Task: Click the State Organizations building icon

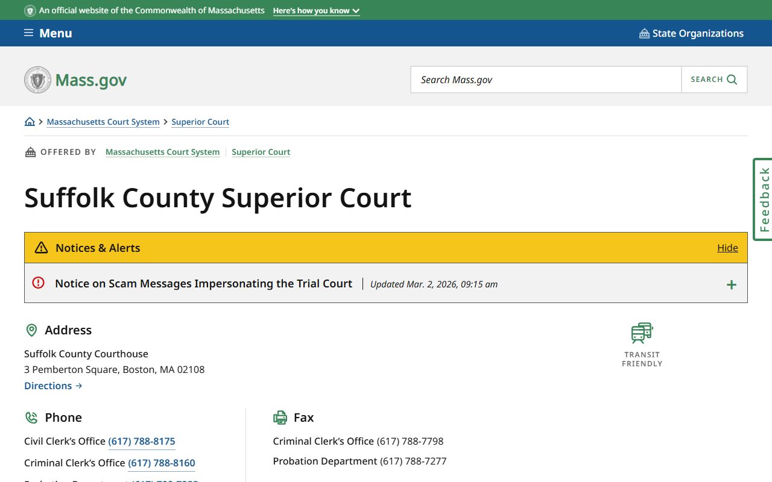Action: point(644,34)
